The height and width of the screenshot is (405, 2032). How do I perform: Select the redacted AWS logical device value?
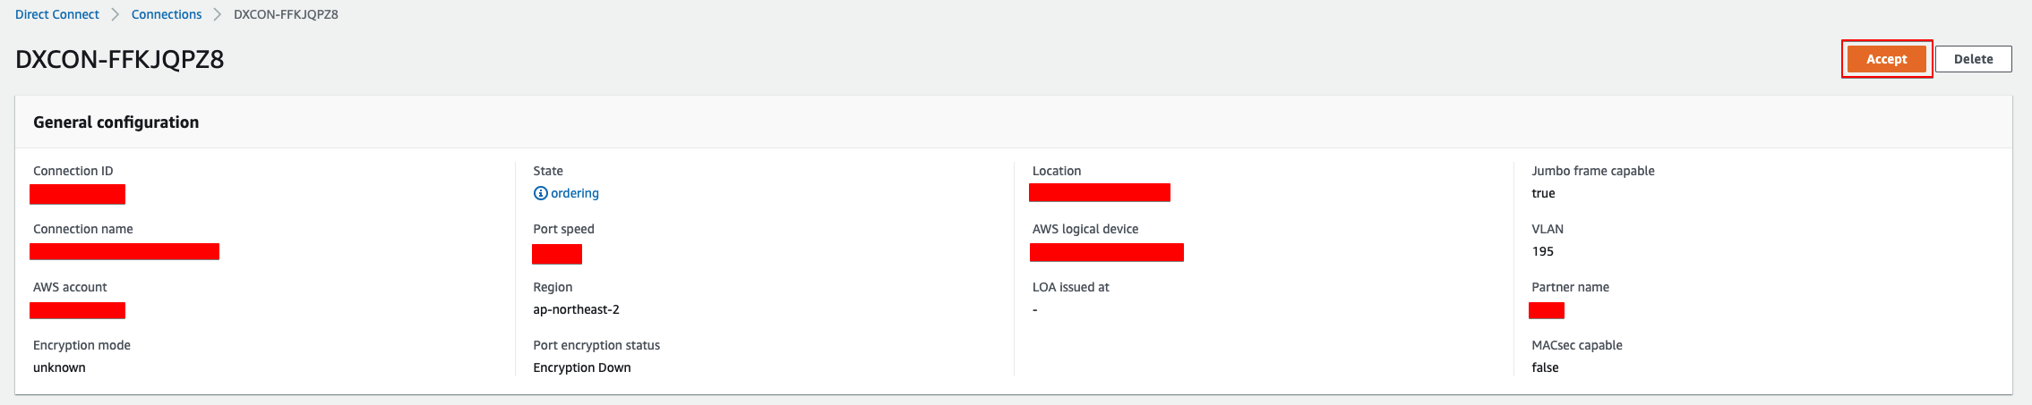1107,252
